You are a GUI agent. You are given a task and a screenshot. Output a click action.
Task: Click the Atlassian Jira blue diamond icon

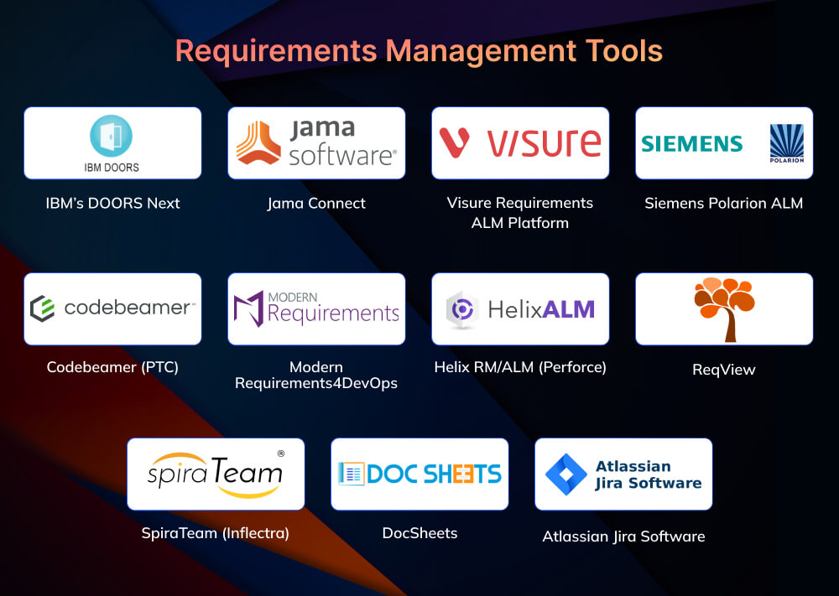click(565, 474)
